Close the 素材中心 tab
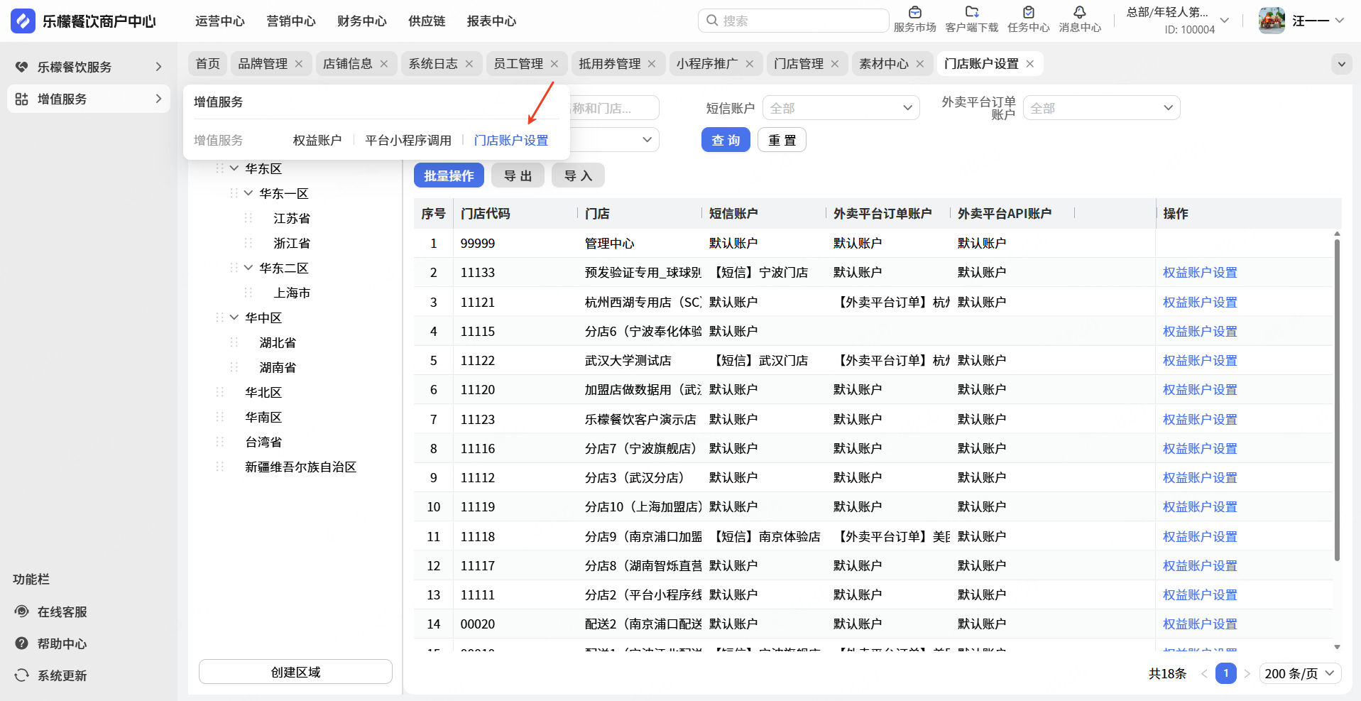 tap(920, 64)
